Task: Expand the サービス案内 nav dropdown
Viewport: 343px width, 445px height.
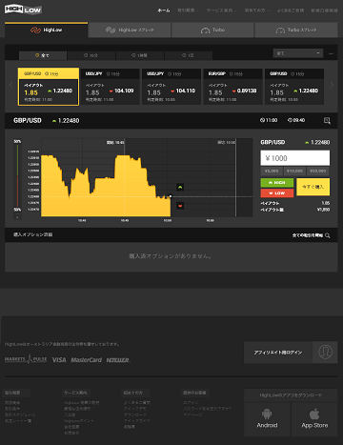Action: [x=221, y=10]
